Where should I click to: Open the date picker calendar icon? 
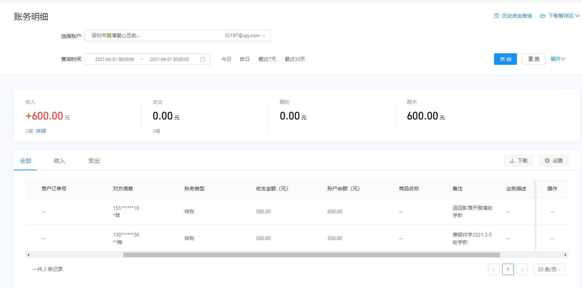click(x=203, y=59)
